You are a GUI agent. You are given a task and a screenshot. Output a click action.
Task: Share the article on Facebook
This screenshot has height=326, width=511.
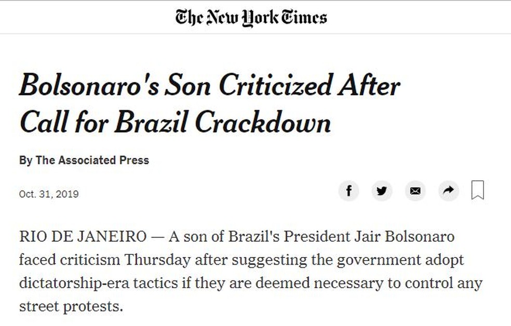pos(348,191)
